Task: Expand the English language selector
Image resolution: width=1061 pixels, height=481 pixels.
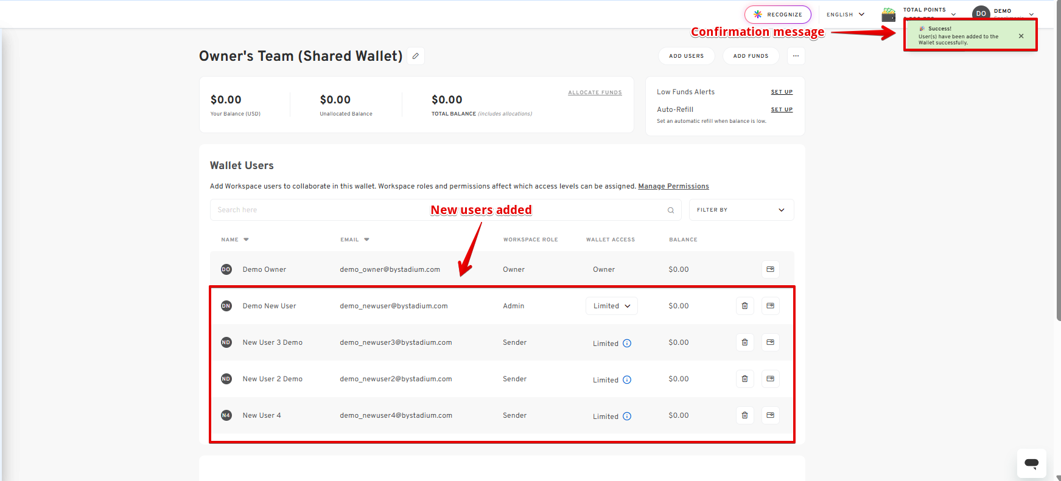Action: point(845,15)
